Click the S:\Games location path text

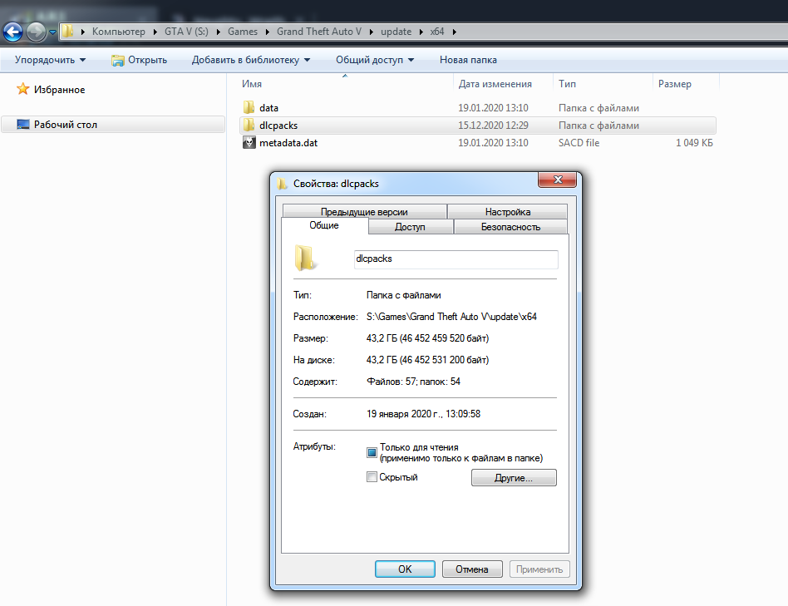tap(451, 317)
